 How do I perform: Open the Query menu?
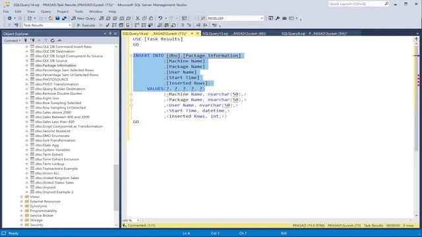(46, 12)
